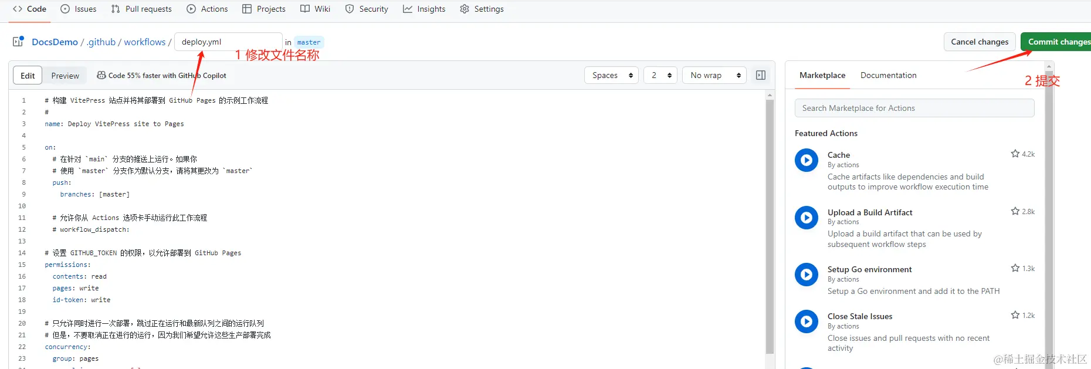Click the editor vertical scrollbar
This screenshot has width=1091, height=369.
tap(770, 226)
